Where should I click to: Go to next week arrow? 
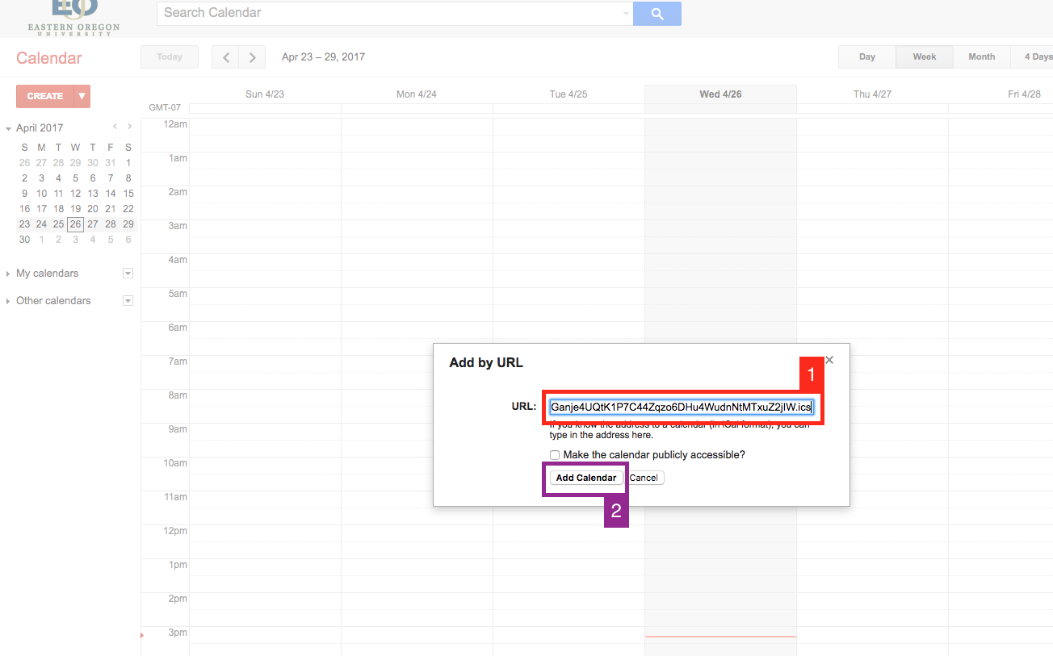(x=253, y=57)
